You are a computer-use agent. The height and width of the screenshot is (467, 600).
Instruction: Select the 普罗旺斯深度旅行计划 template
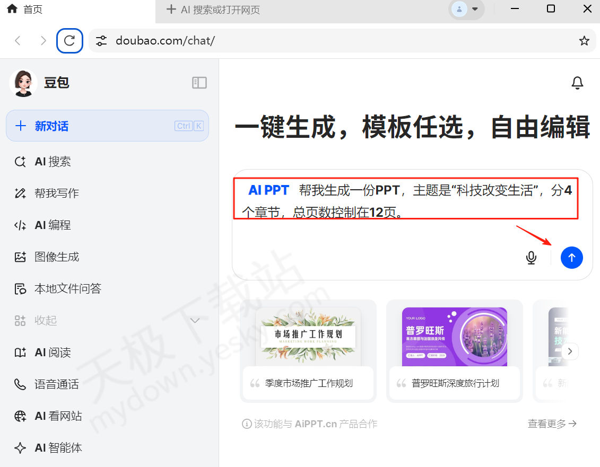pyautogui.click(x=454, y=351)
